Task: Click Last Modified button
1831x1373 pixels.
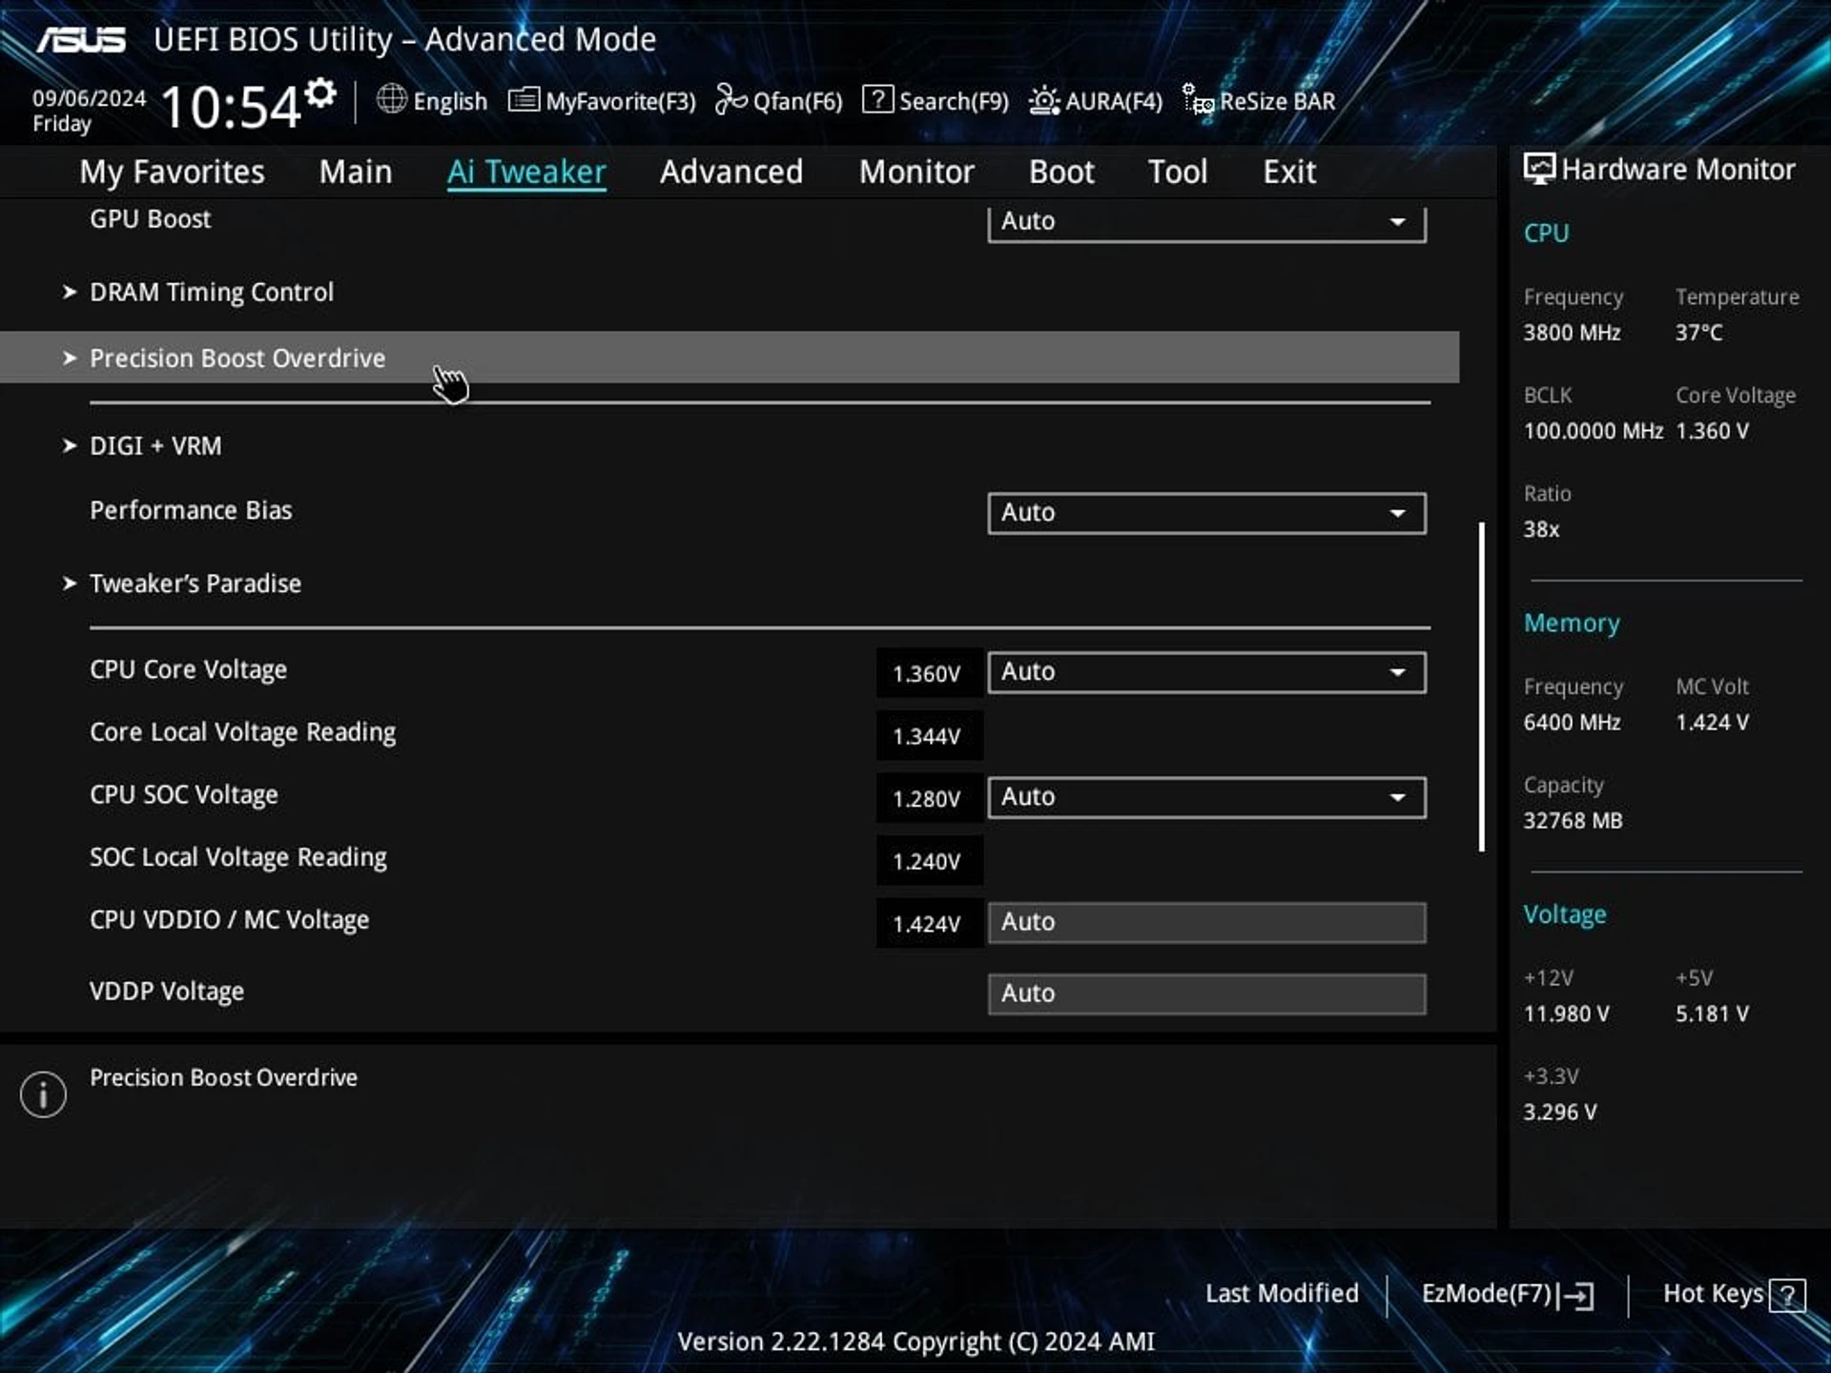Action: (x=1282, y=1294)
